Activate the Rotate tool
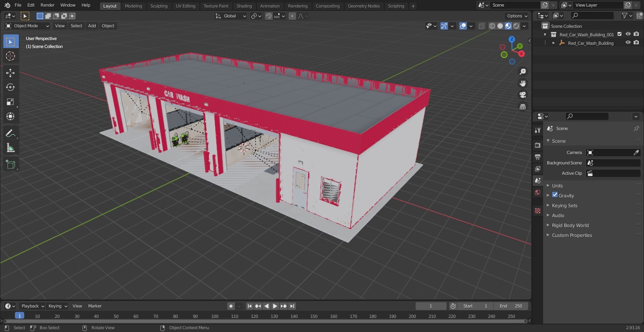Viewport: 644px width, 332px height. [10, 87]
